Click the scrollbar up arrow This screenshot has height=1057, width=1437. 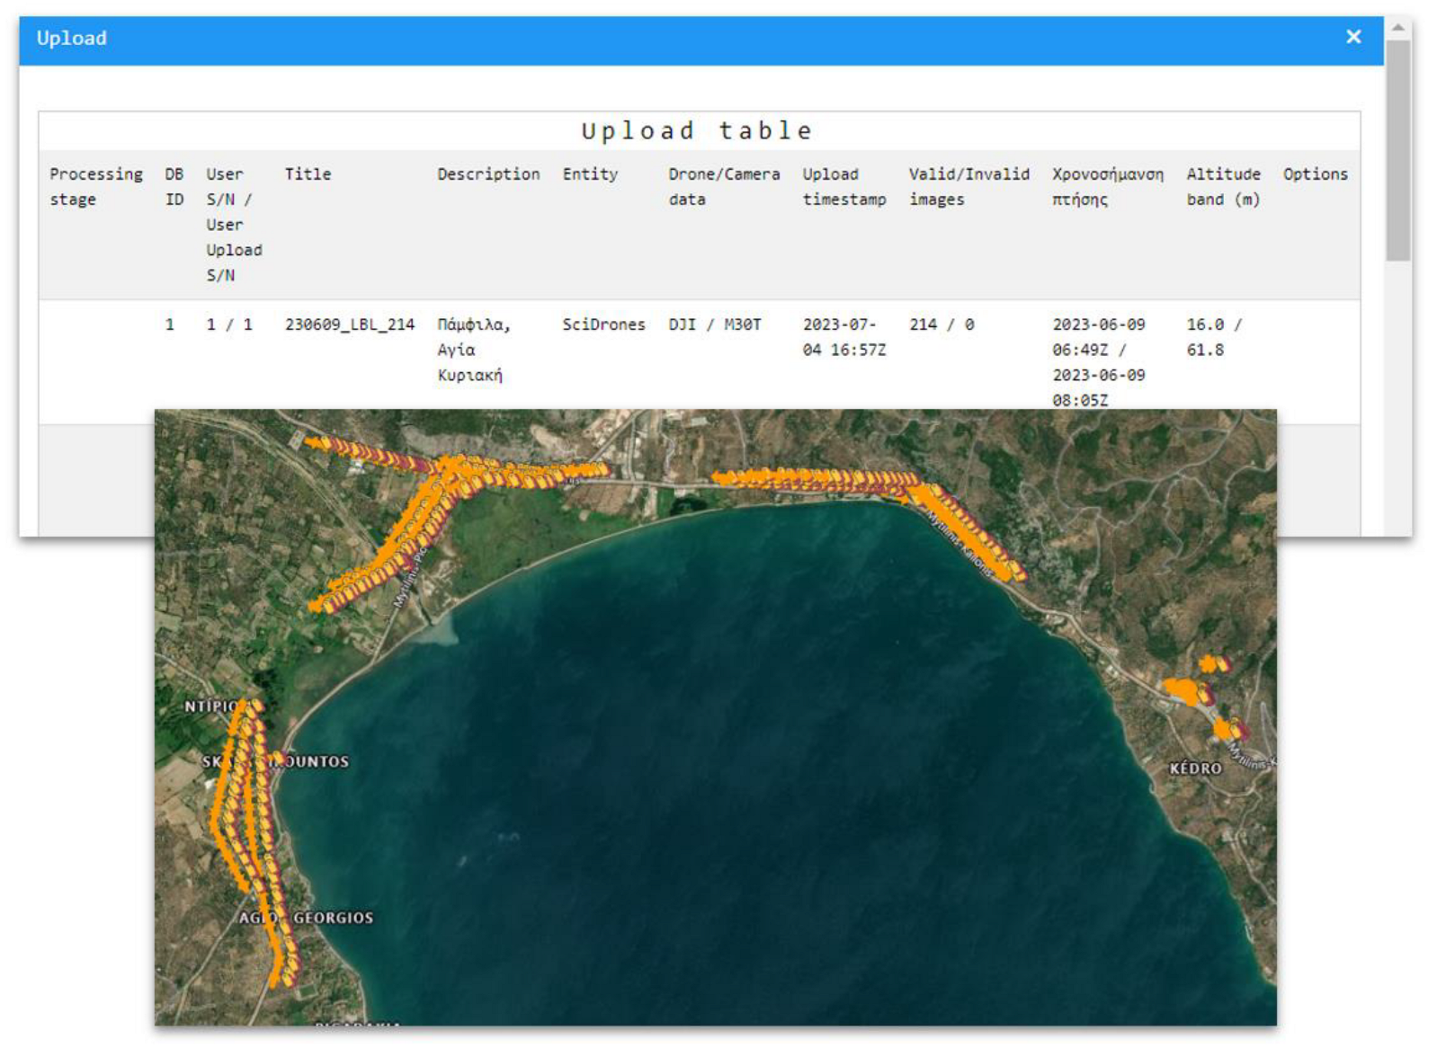click(1397, 28)
